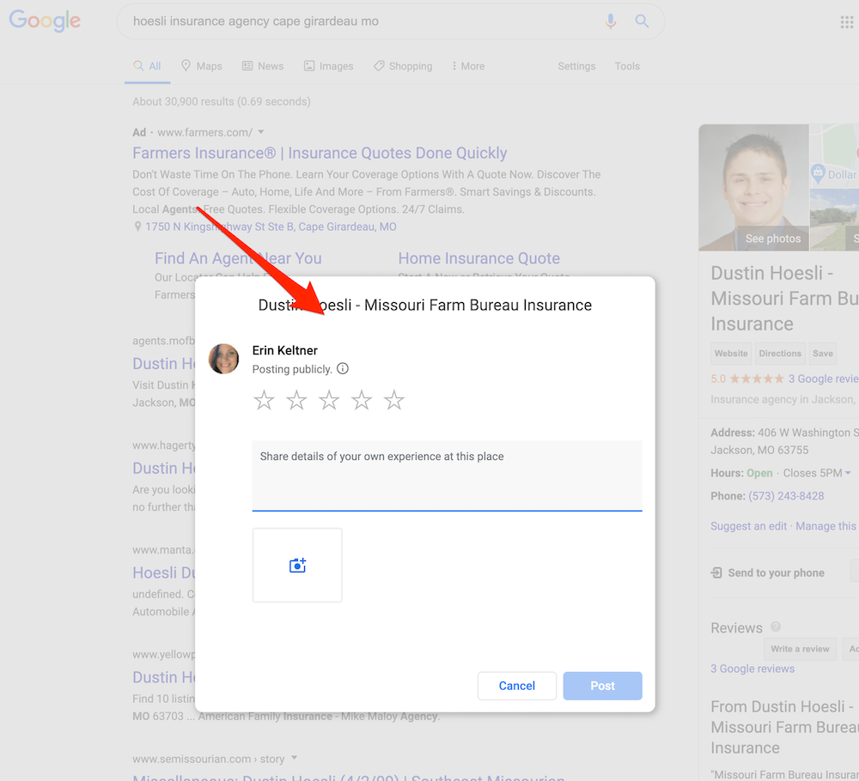Click the Reviews help question icon

coord(776,627)
